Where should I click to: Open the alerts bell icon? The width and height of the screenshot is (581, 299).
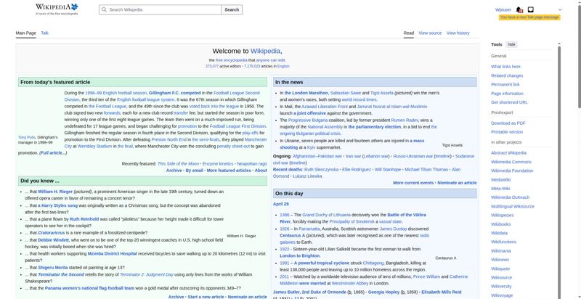[x=519, y=9]
